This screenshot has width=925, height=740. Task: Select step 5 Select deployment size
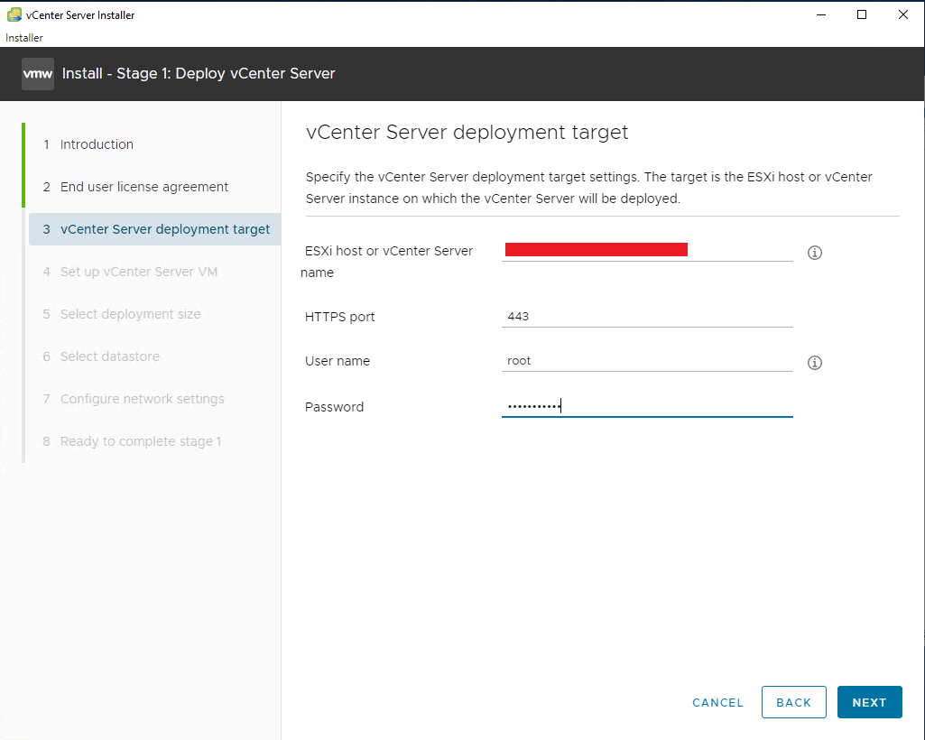(x=122, y=314)
